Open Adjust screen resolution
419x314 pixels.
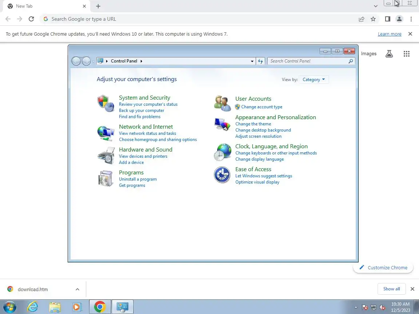coord(258,136)
